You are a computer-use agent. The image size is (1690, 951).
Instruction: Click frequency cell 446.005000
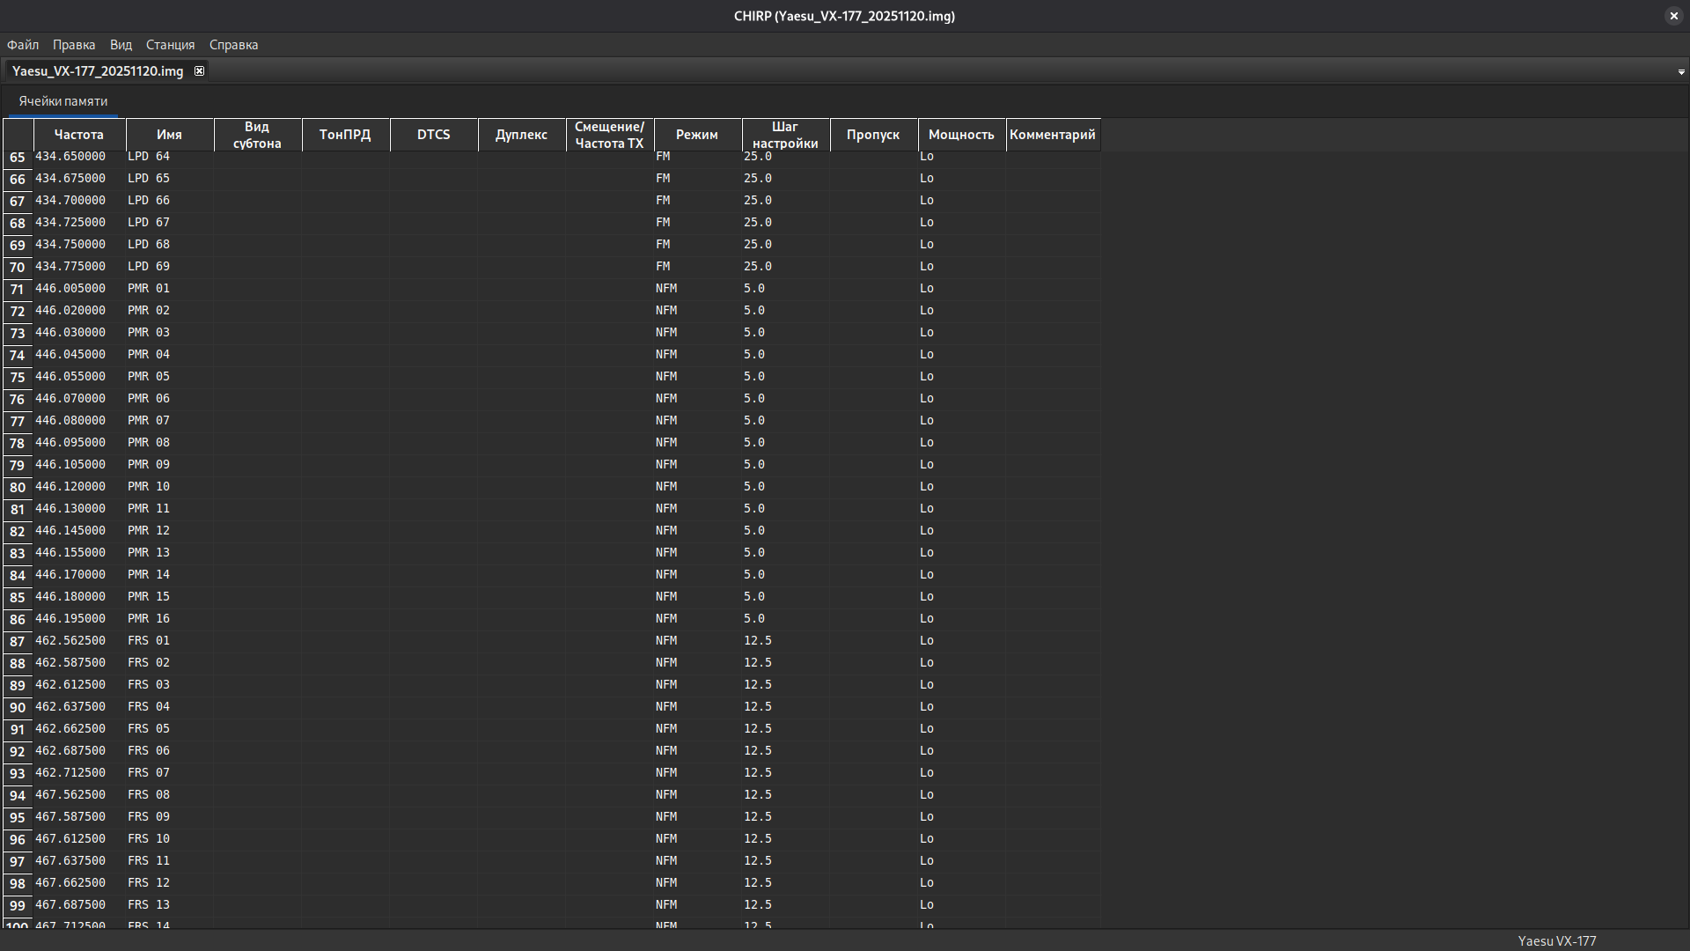point(70,289)
